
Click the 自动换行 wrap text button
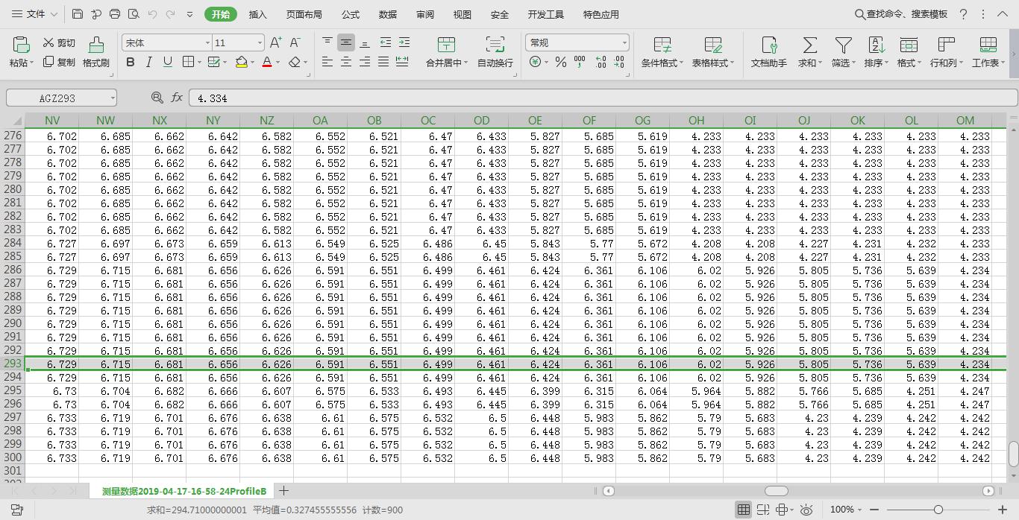(x=495, y=52)
